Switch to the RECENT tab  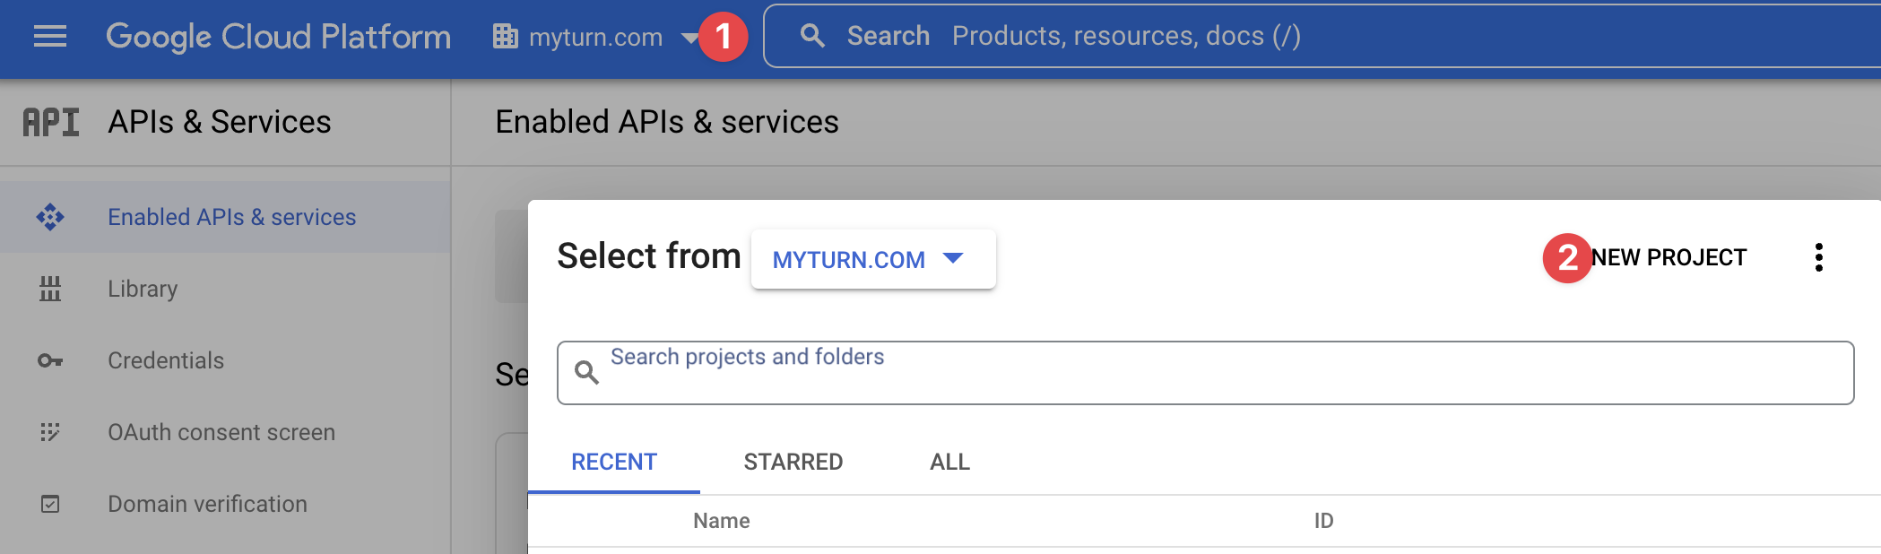(x=614, y=462)
